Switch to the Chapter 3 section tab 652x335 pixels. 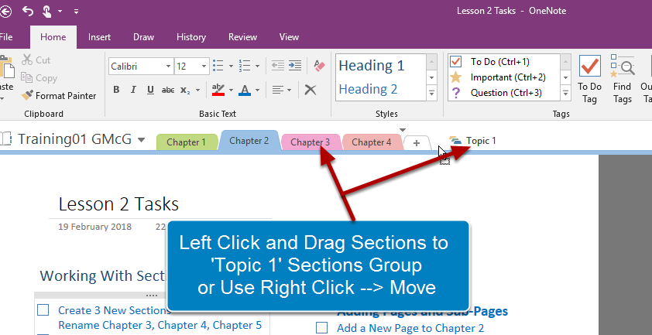[311, 142]
